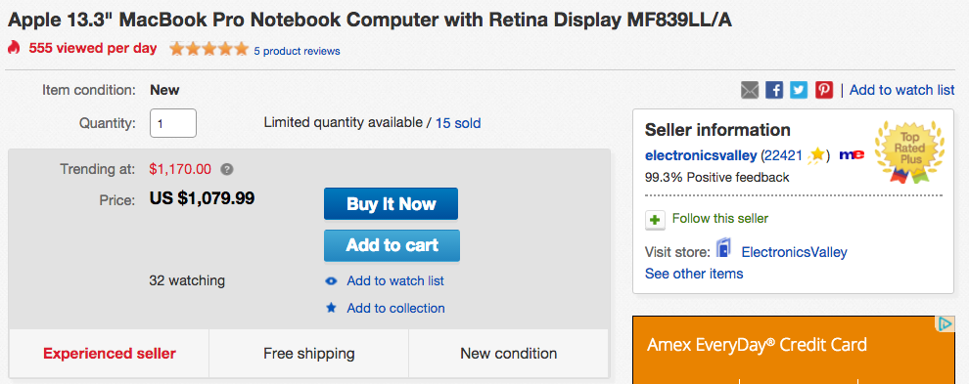The height and width of the screenshot is (384, 969).
Task: Click the AdChoices icon on Amex ad
Action: tap(945, 324)
